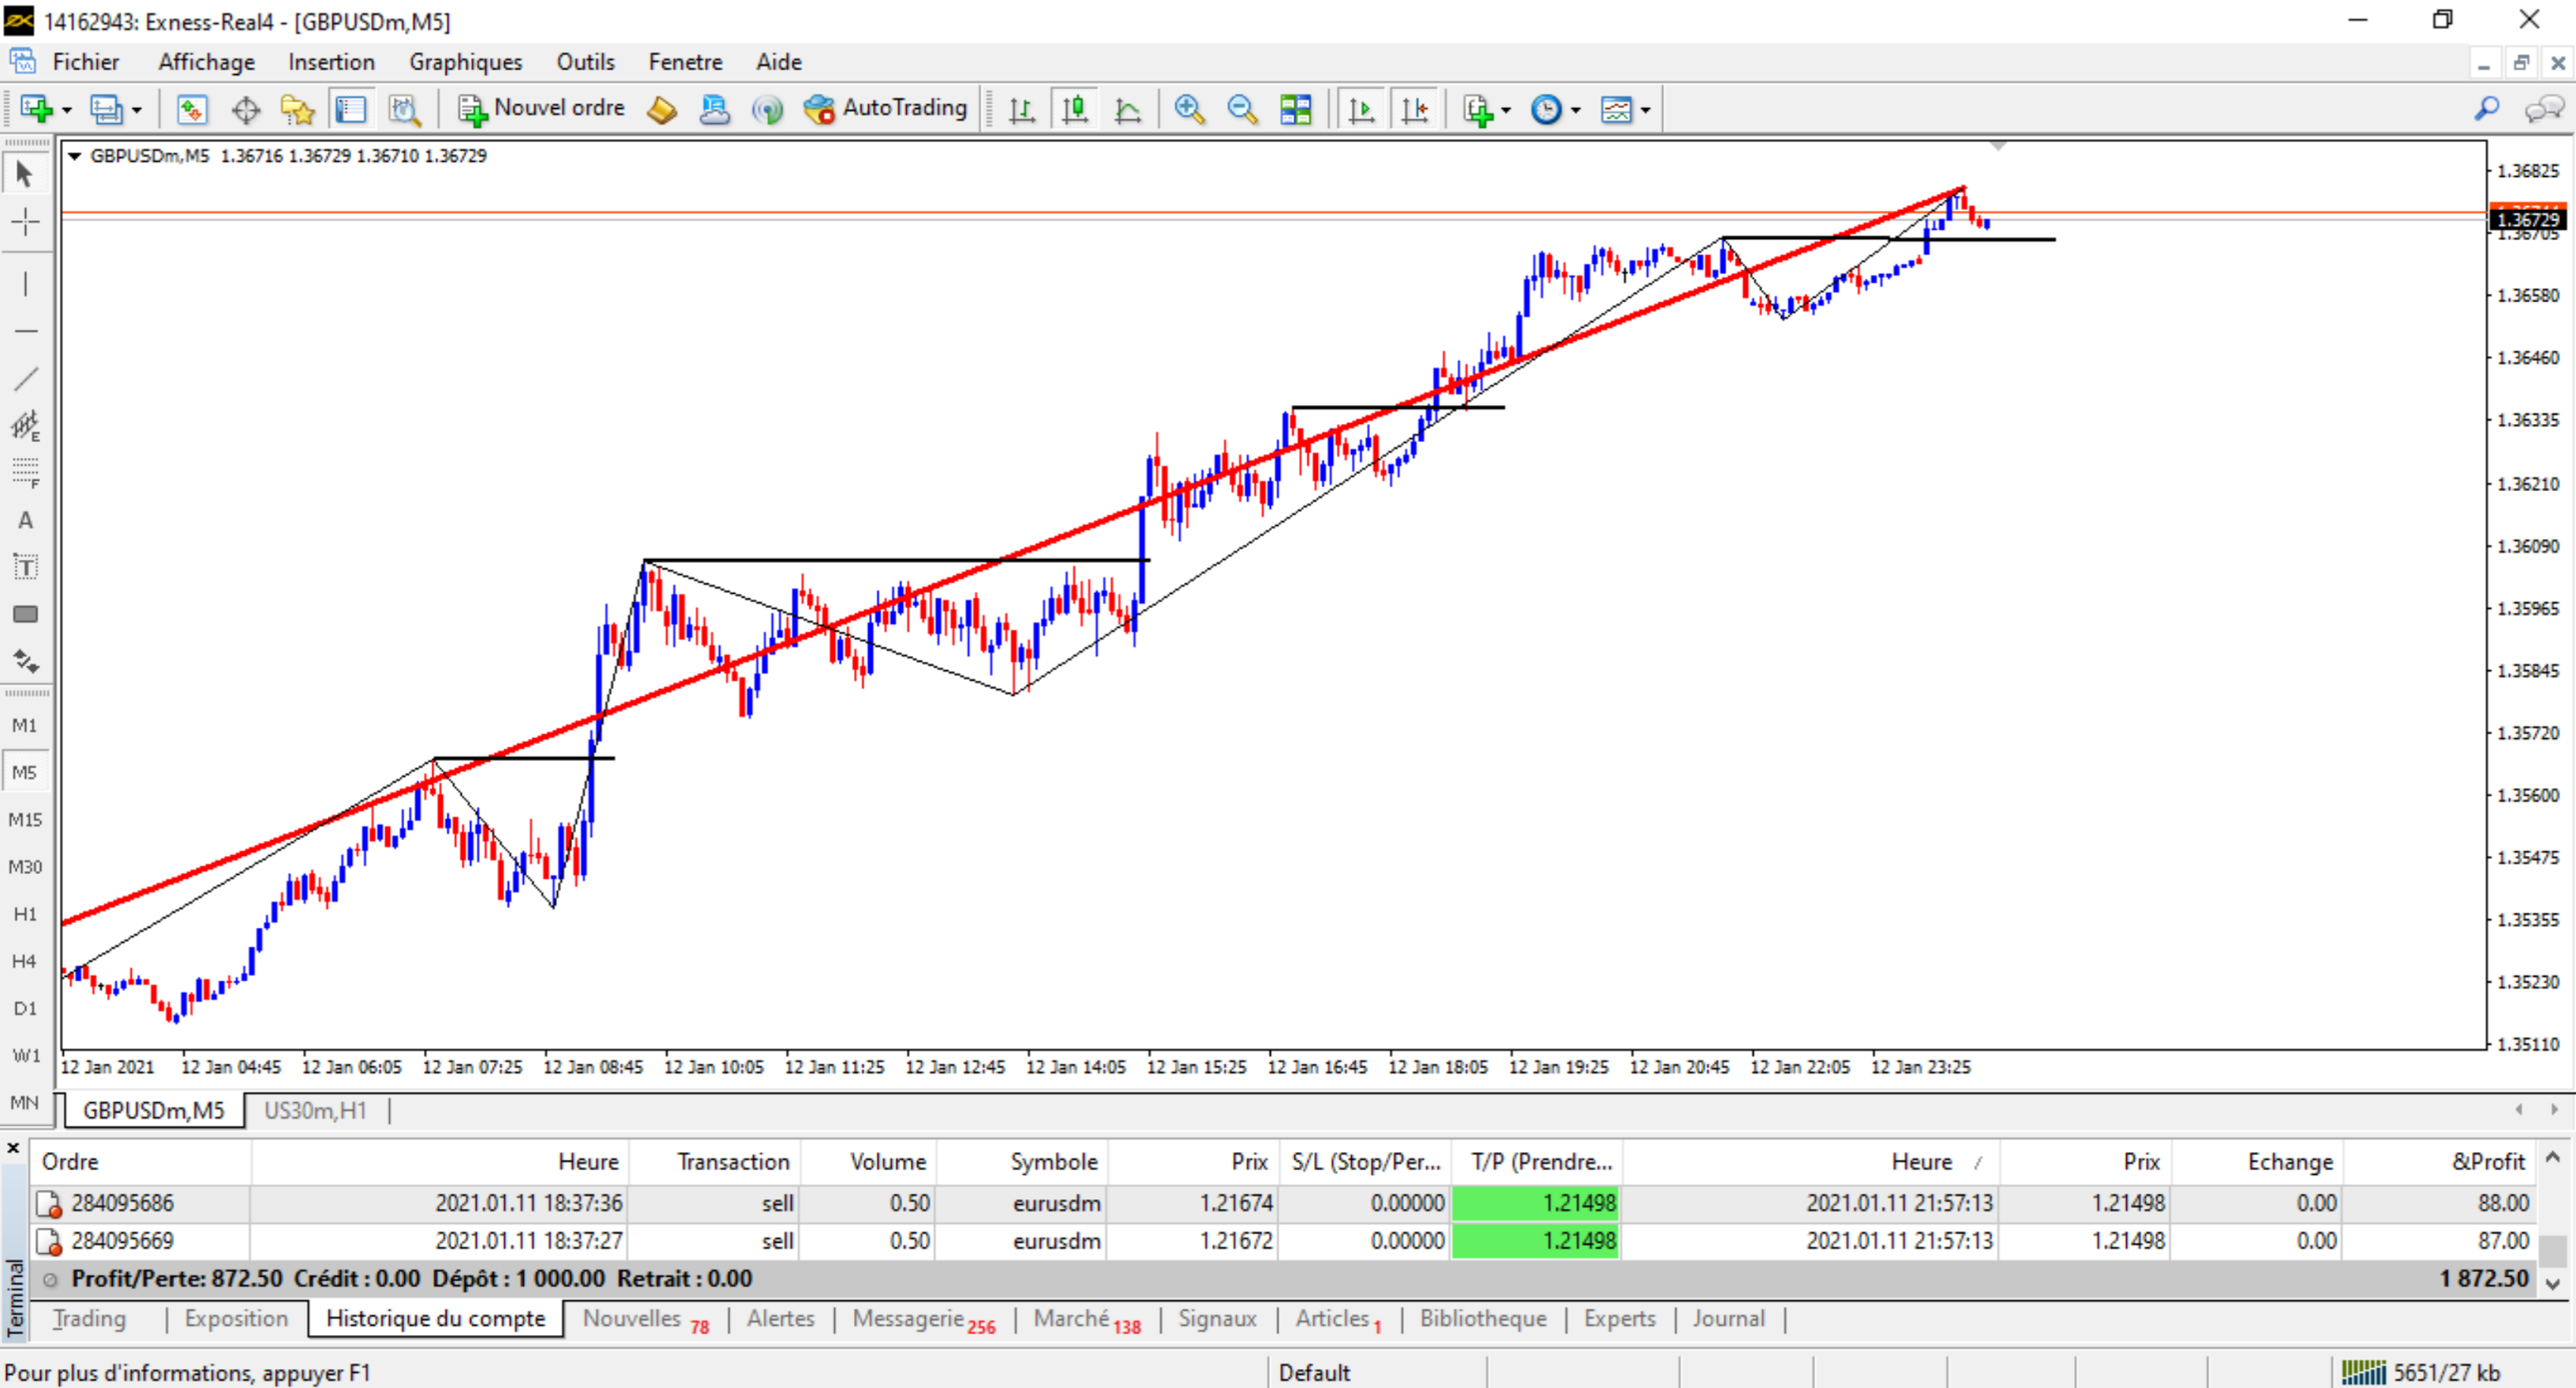Select the trendline drawing tool
The image size is (2576, 1388).
click(x=25, y=378)
